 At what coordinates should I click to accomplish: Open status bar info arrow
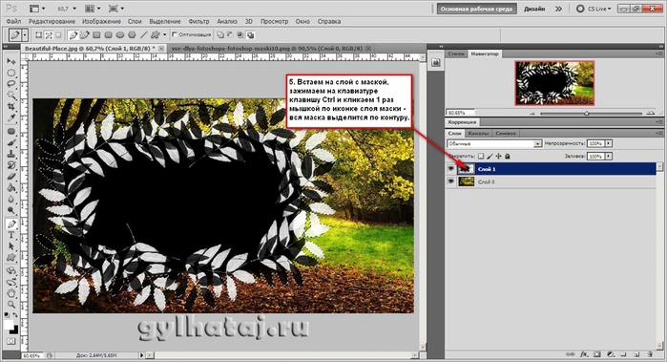click(142, 354)
